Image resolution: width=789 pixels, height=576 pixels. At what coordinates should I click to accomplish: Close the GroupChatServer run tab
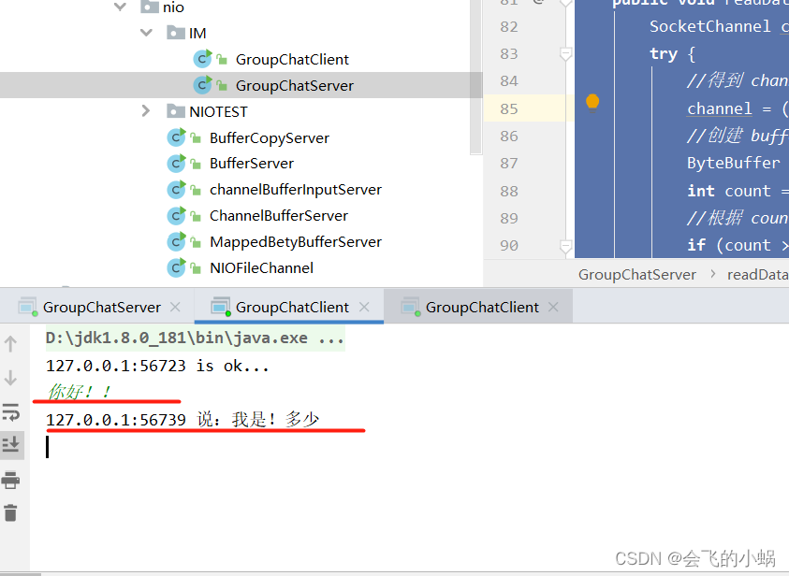tap(175, 307)
